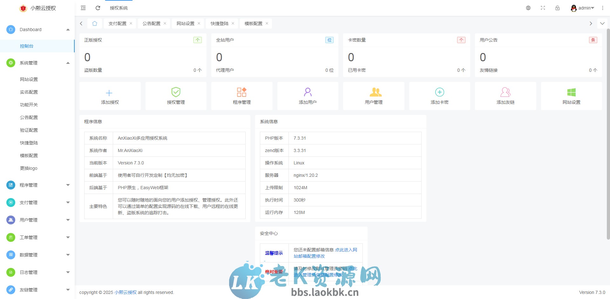Open 添加友链 shortcut icon
This screenshot has width=610, height=299.
[x=505, y=92]
